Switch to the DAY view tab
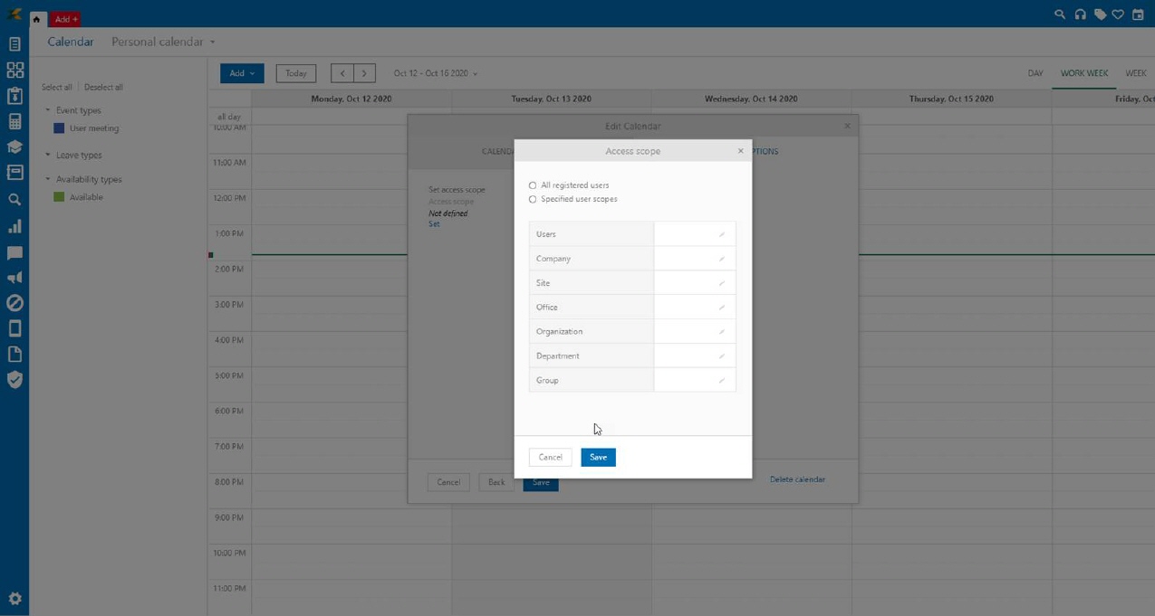 1035,73
